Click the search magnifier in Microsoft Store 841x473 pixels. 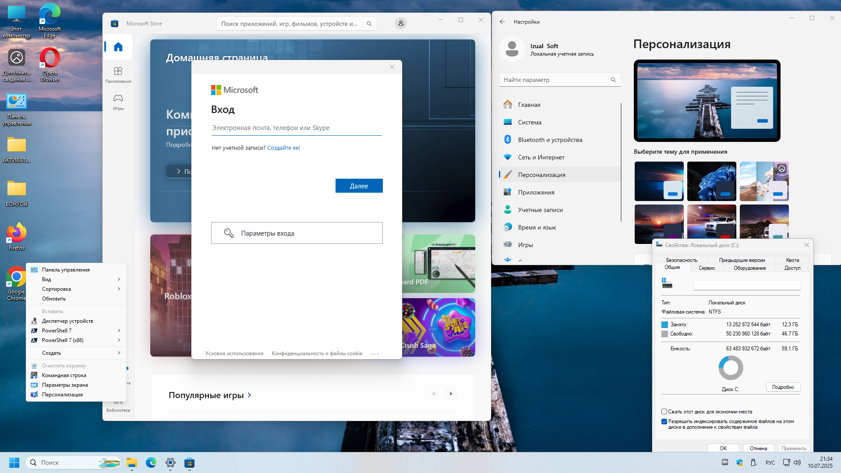pyautogui.click(x=369, y=24)
